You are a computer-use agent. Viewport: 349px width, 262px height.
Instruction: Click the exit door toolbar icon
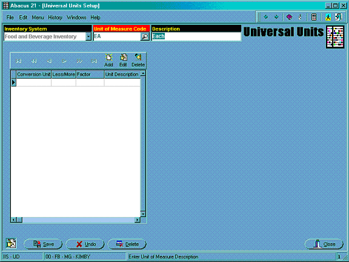click(x=339, y=17)
